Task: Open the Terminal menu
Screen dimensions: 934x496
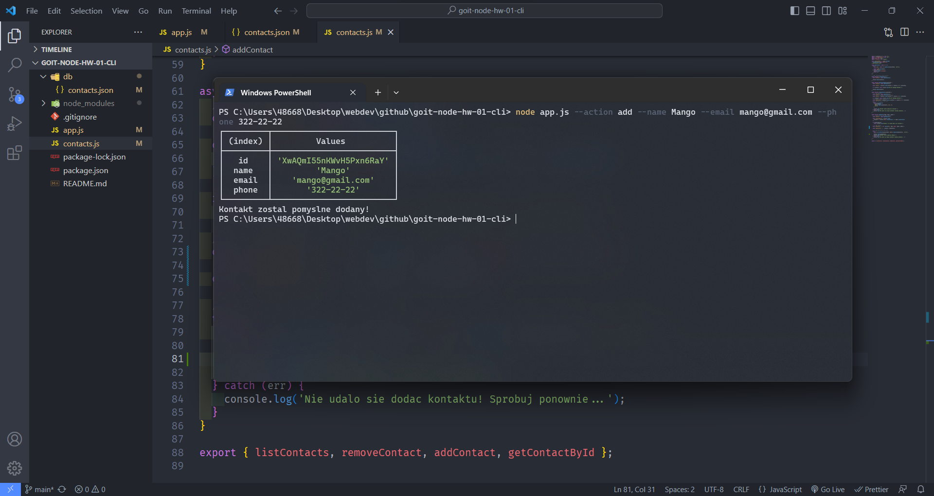Action: pyautogui.click(x=197, y=11)
